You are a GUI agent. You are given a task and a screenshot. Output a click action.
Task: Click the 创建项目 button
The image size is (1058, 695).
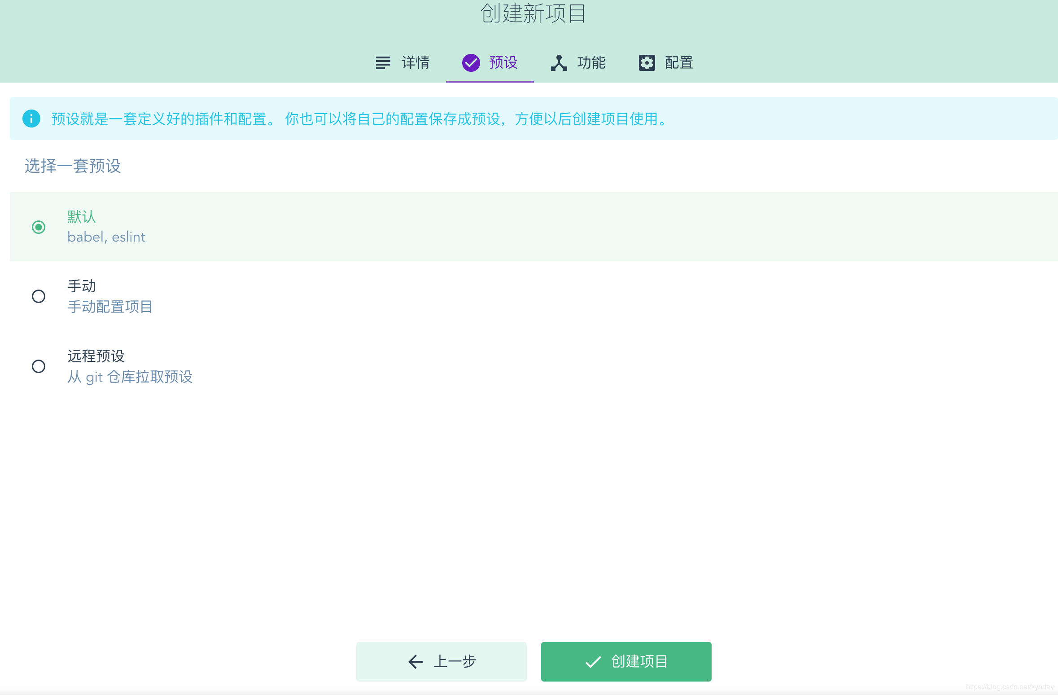pos(626,661)
